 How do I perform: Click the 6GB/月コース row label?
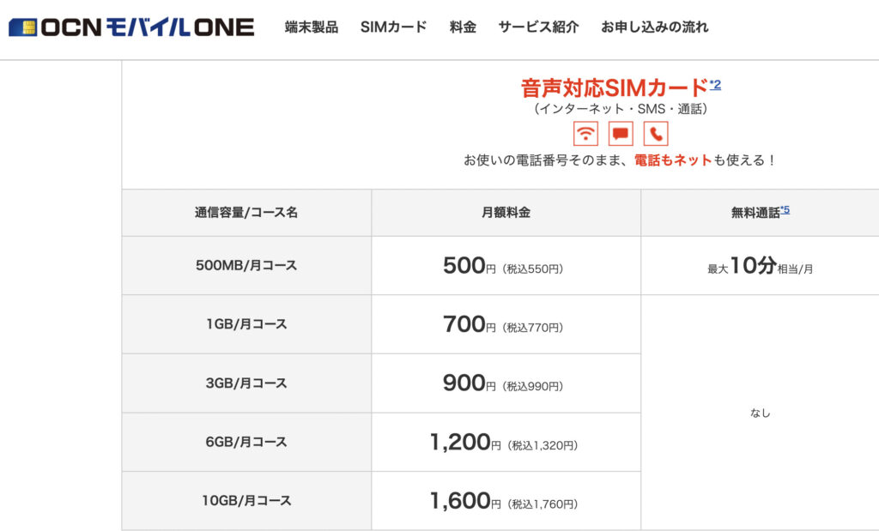point(246,442)
